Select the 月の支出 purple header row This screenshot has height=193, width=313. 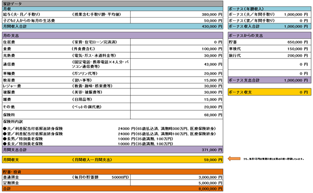pyautogui.click(x=112, y=36)
